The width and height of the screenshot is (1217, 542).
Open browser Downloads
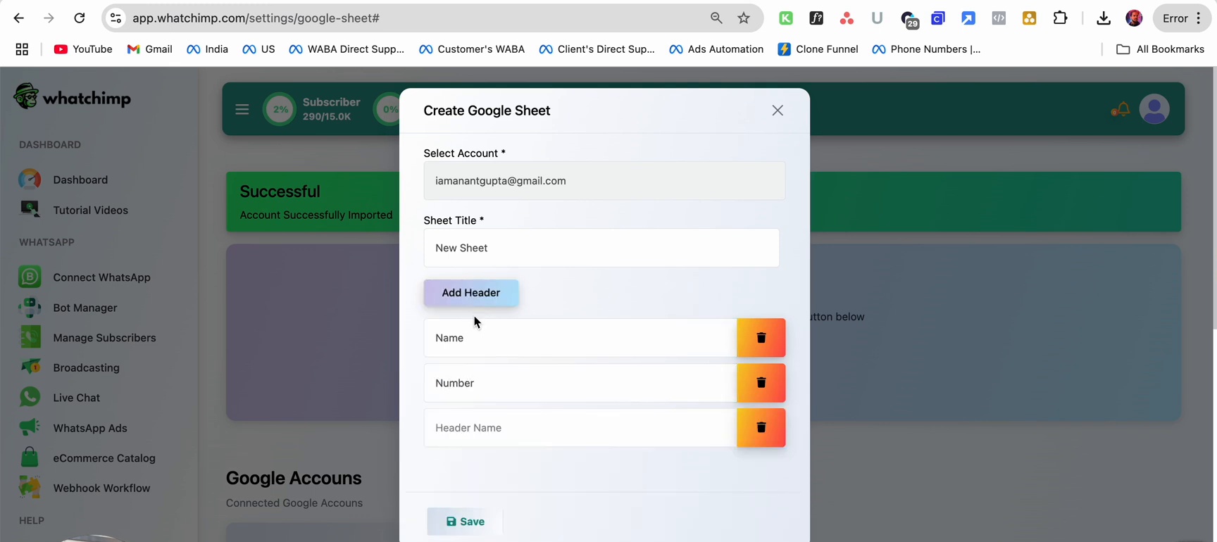point(1104,18)
